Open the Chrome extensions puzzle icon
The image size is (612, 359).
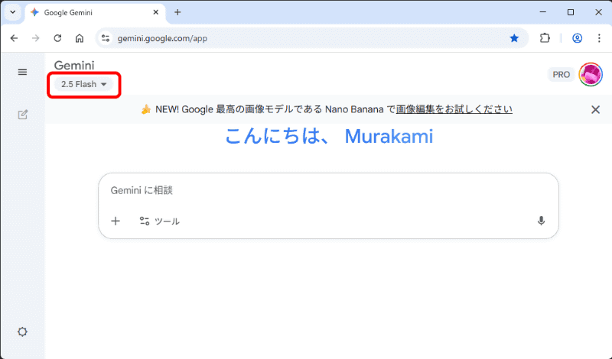click(545, 38)
